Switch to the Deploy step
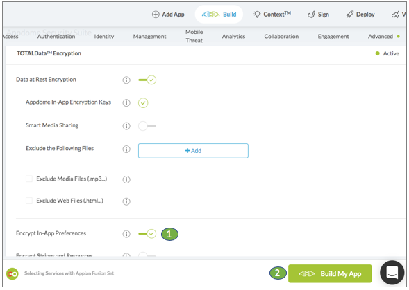 click(360, 15)
